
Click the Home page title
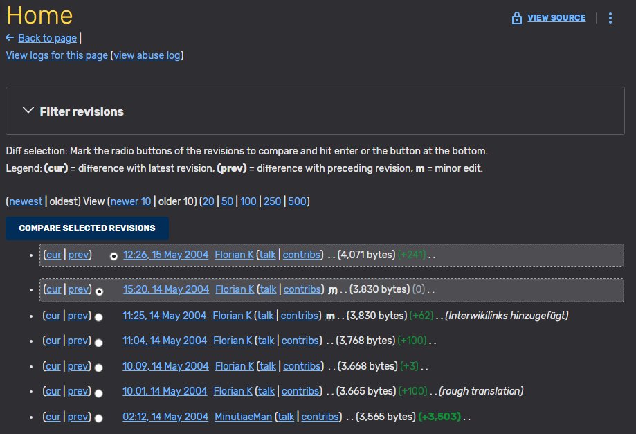point(39,15)
